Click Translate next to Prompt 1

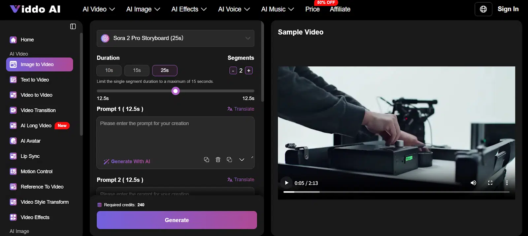pos(241,109)
